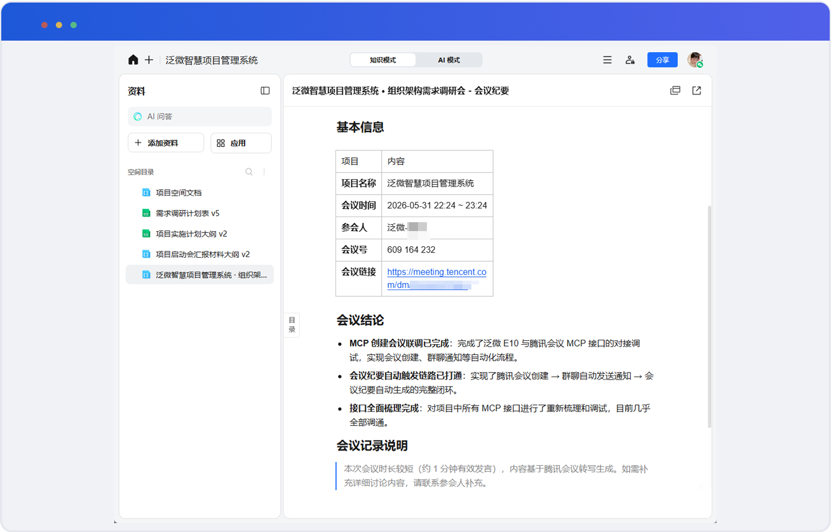Click the red window close dot

[x=44, y=25]
